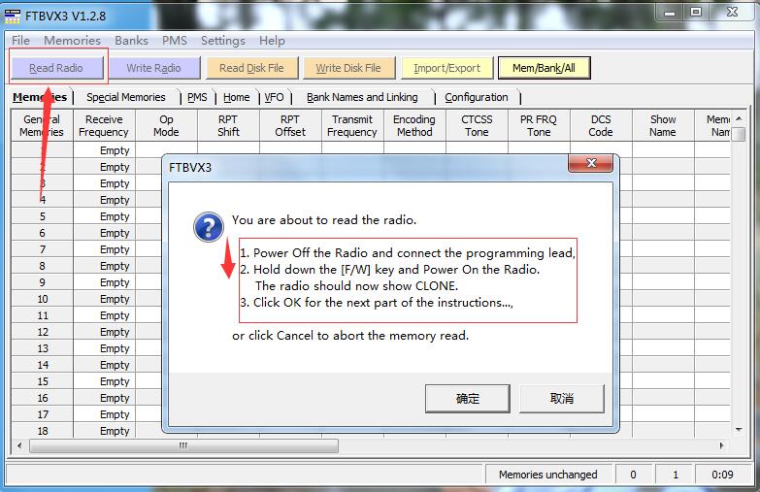
Task: Open the Banks menu
Action: [131, 41]
